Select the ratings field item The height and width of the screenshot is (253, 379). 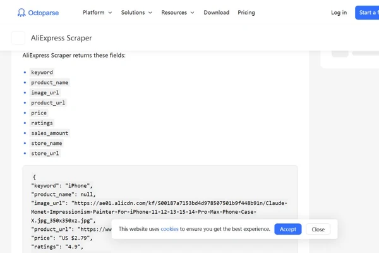(42, 123)
